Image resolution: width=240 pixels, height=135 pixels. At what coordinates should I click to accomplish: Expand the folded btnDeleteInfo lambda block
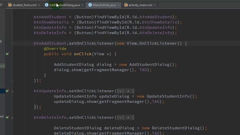point(12,118)
